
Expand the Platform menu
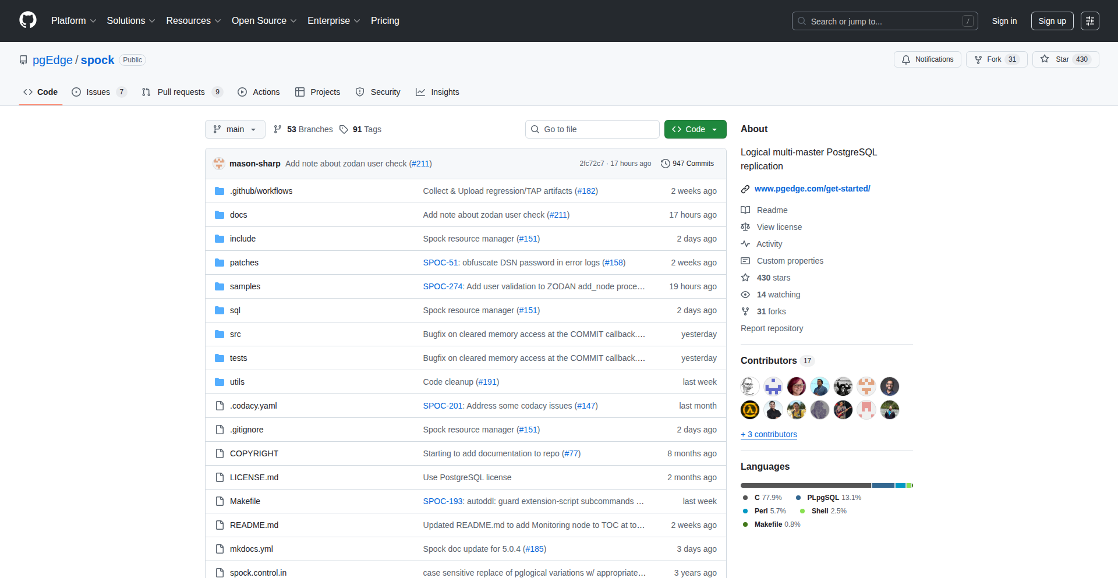73,21
